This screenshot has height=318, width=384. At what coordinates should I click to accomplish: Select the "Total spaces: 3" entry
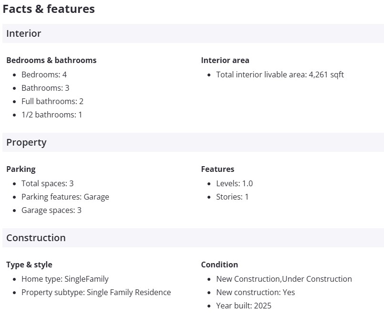pos(47,183)
